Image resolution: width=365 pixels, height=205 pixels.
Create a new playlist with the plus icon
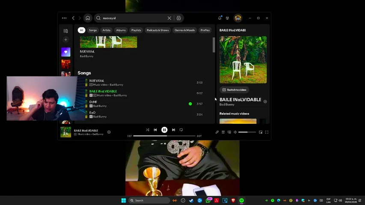click(x=65, y=40)
